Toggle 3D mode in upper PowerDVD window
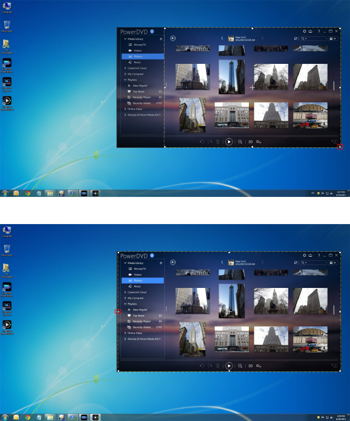350x421 pixels. click(x=250, y=142)
